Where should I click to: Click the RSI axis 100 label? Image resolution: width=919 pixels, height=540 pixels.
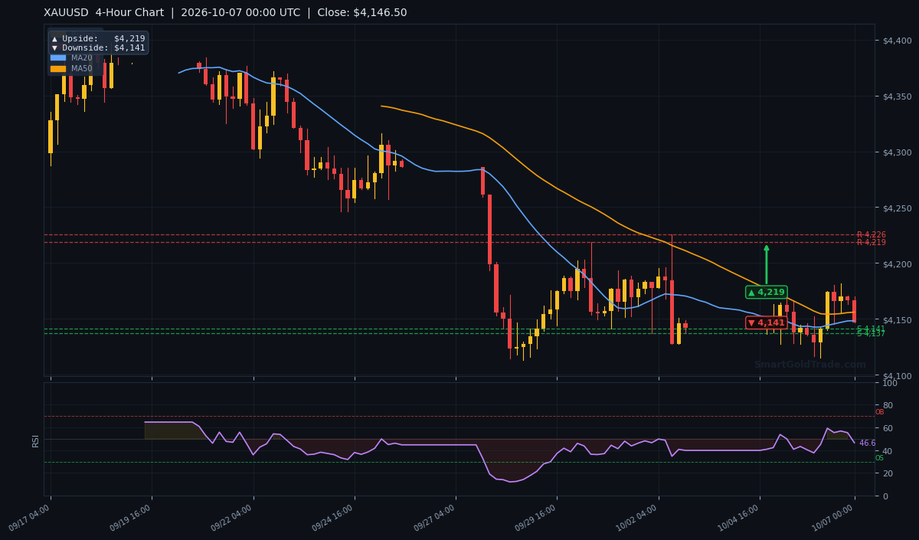[890, 383]
